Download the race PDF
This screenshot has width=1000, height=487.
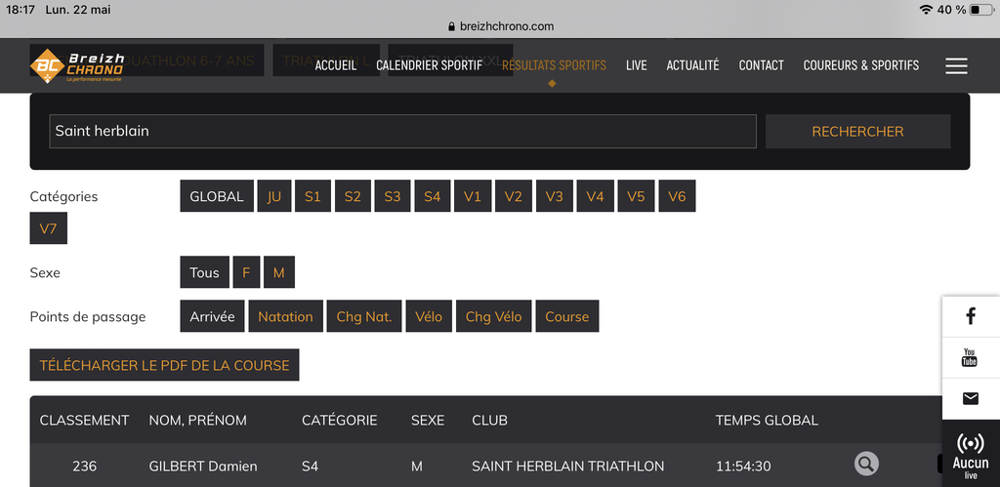click(x=164, y=365)
